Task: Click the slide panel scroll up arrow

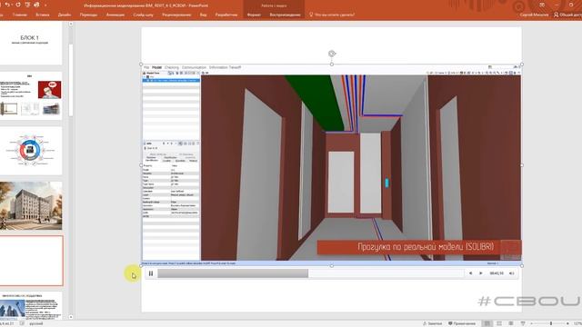Action: pyautogui.click(x=71, y=25)
